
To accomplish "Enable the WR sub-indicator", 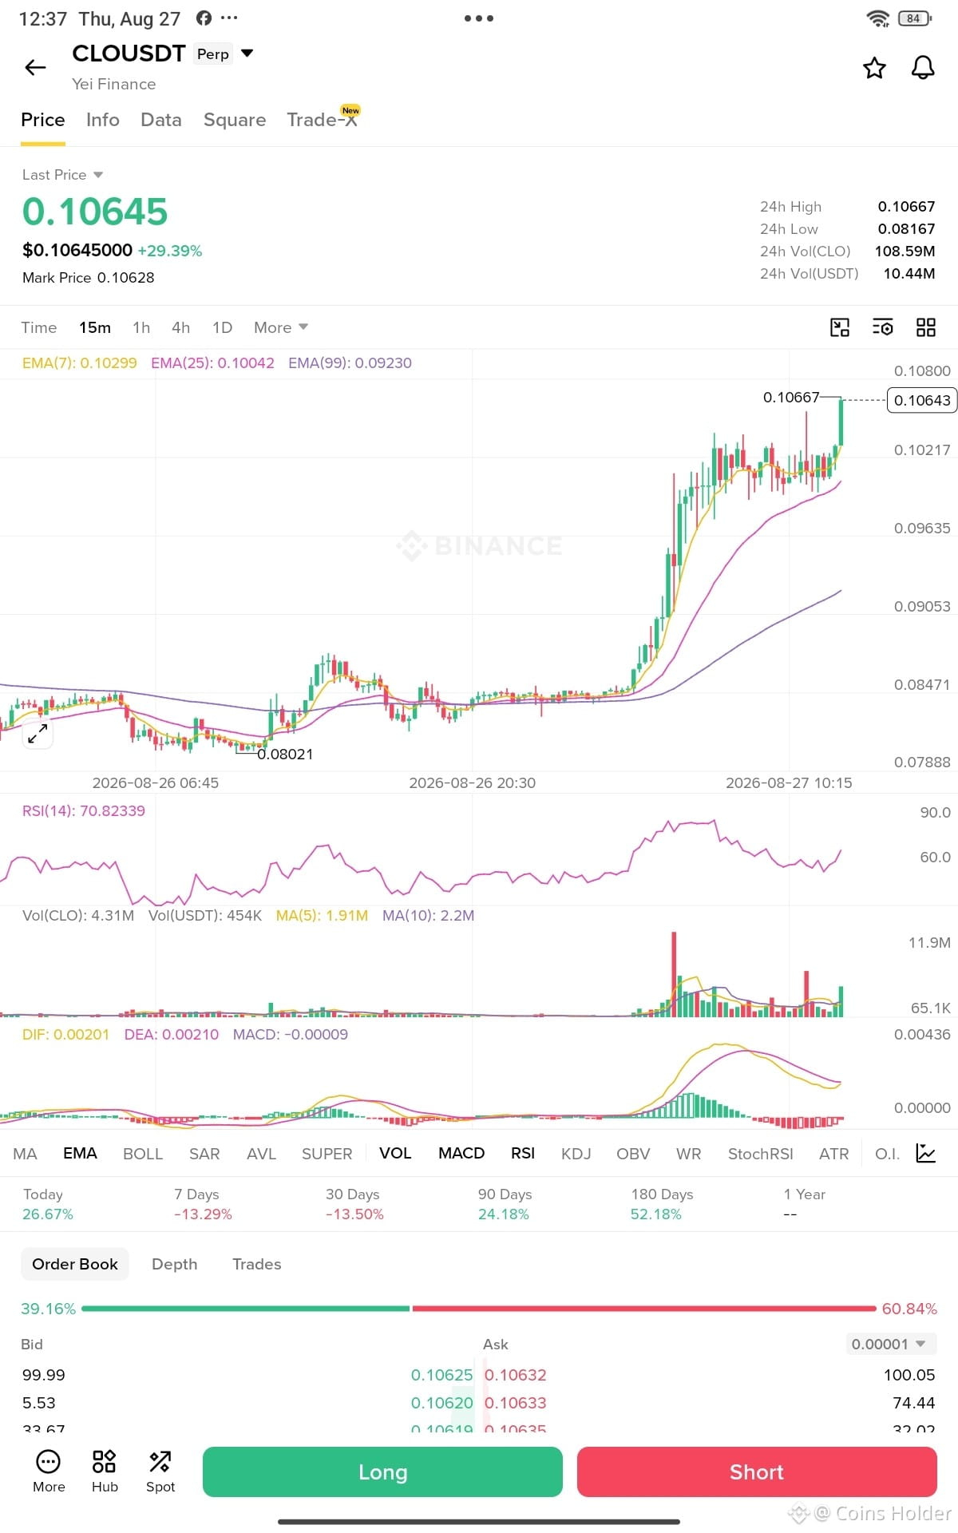I will tap(688, 1154).
